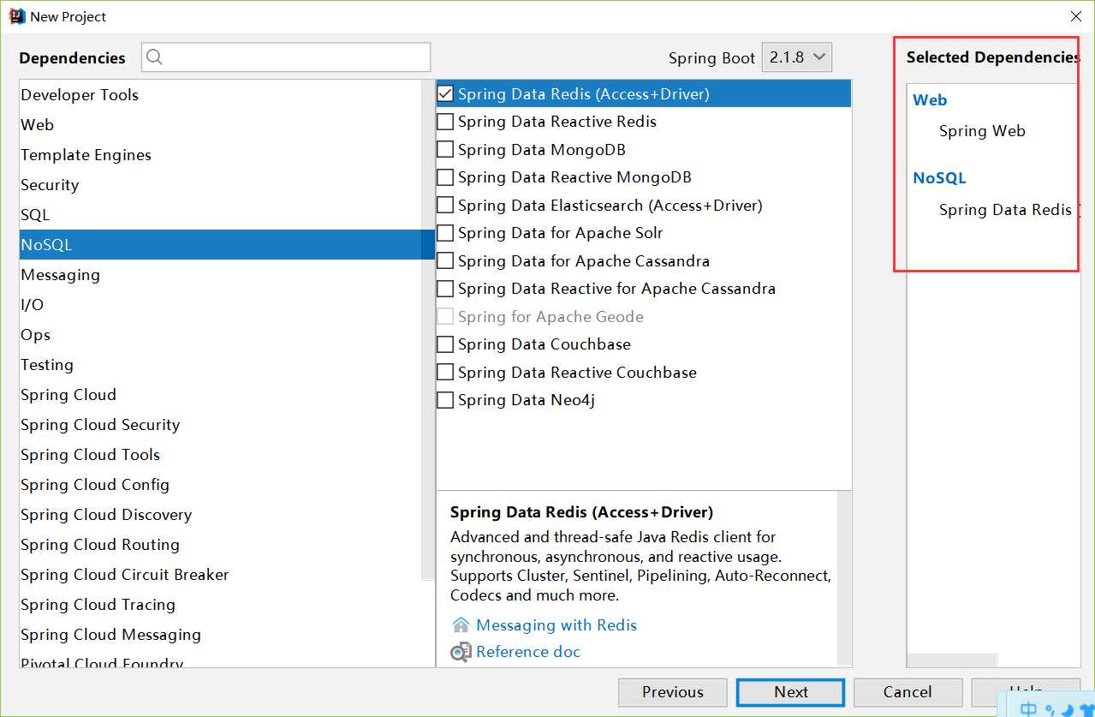This screenshot has height=717, width=1095.
Task: Click the category list vertical scrollbar
Action: (429, 330)
